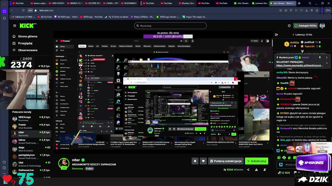Click the donation goal progress bar

pyautogui.click(x=168, y=37)
